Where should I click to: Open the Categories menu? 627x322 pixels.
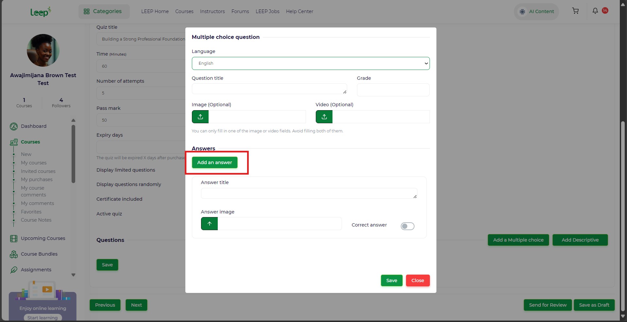[104, 11]
